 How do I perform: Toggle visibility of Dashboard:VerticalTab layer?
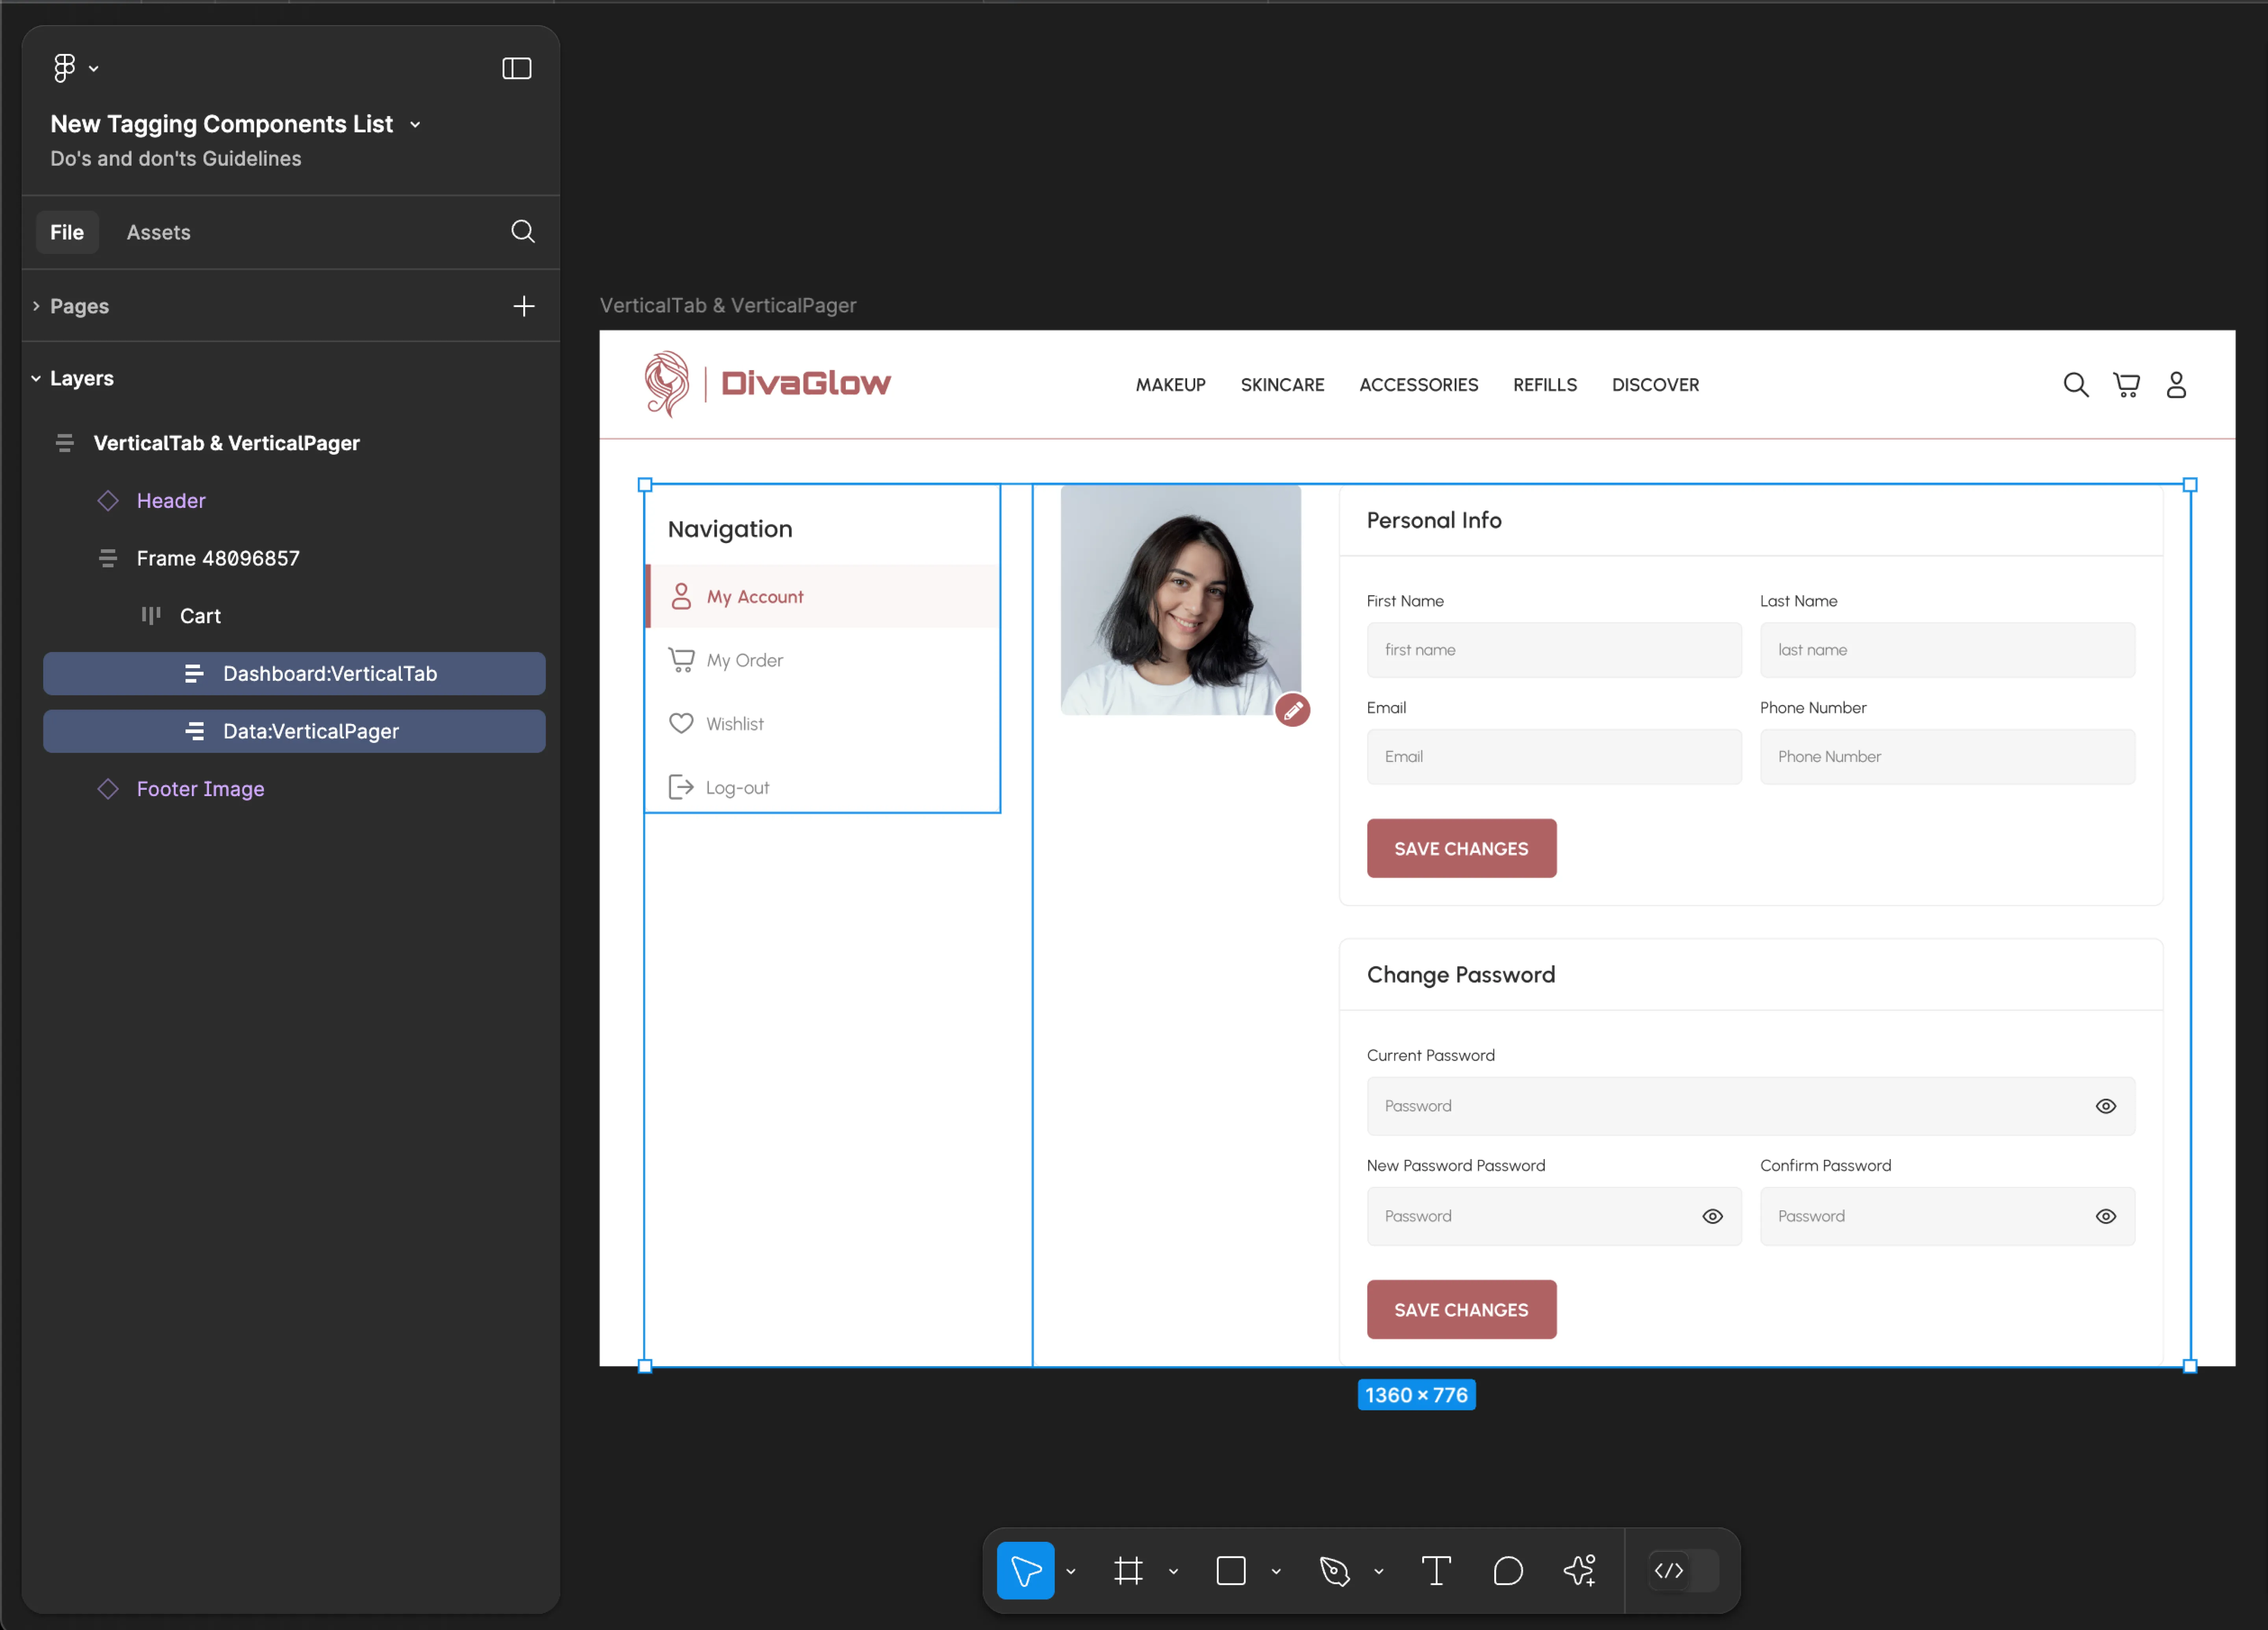pyautogui.click(x=523, y=672)
